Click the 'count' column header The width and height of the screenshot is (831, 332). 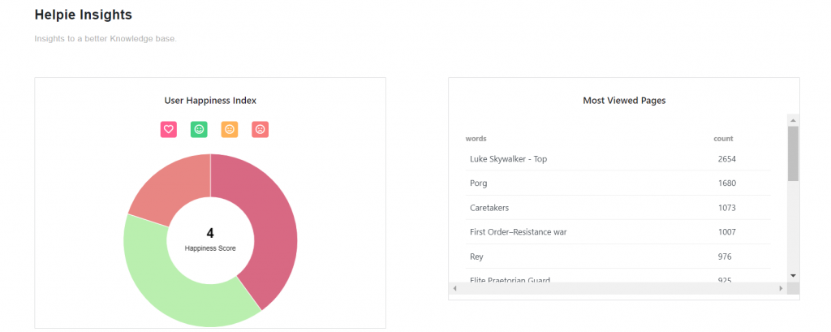[723, 139]
